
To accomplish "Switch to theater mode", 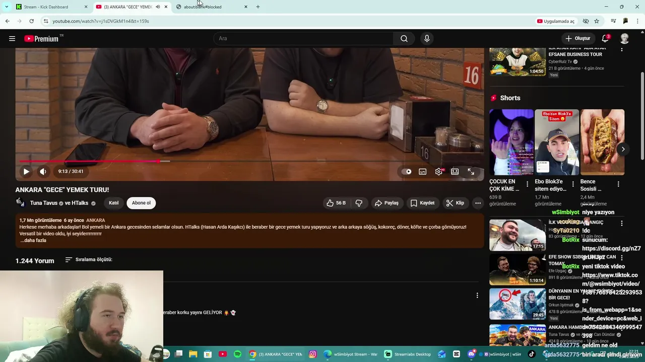I will [x=455, y=171].
